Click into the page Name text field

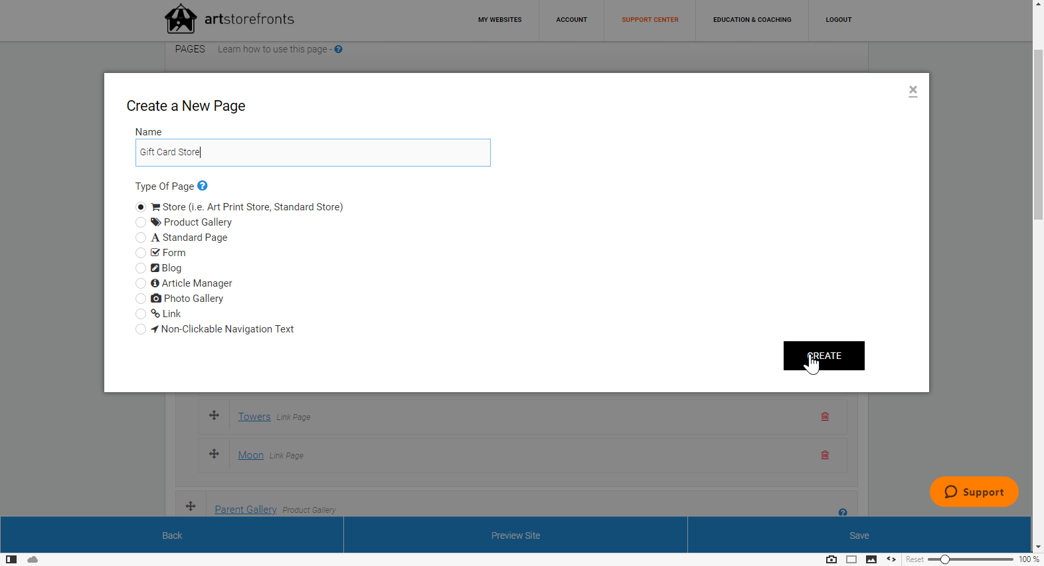click(313, 153)
